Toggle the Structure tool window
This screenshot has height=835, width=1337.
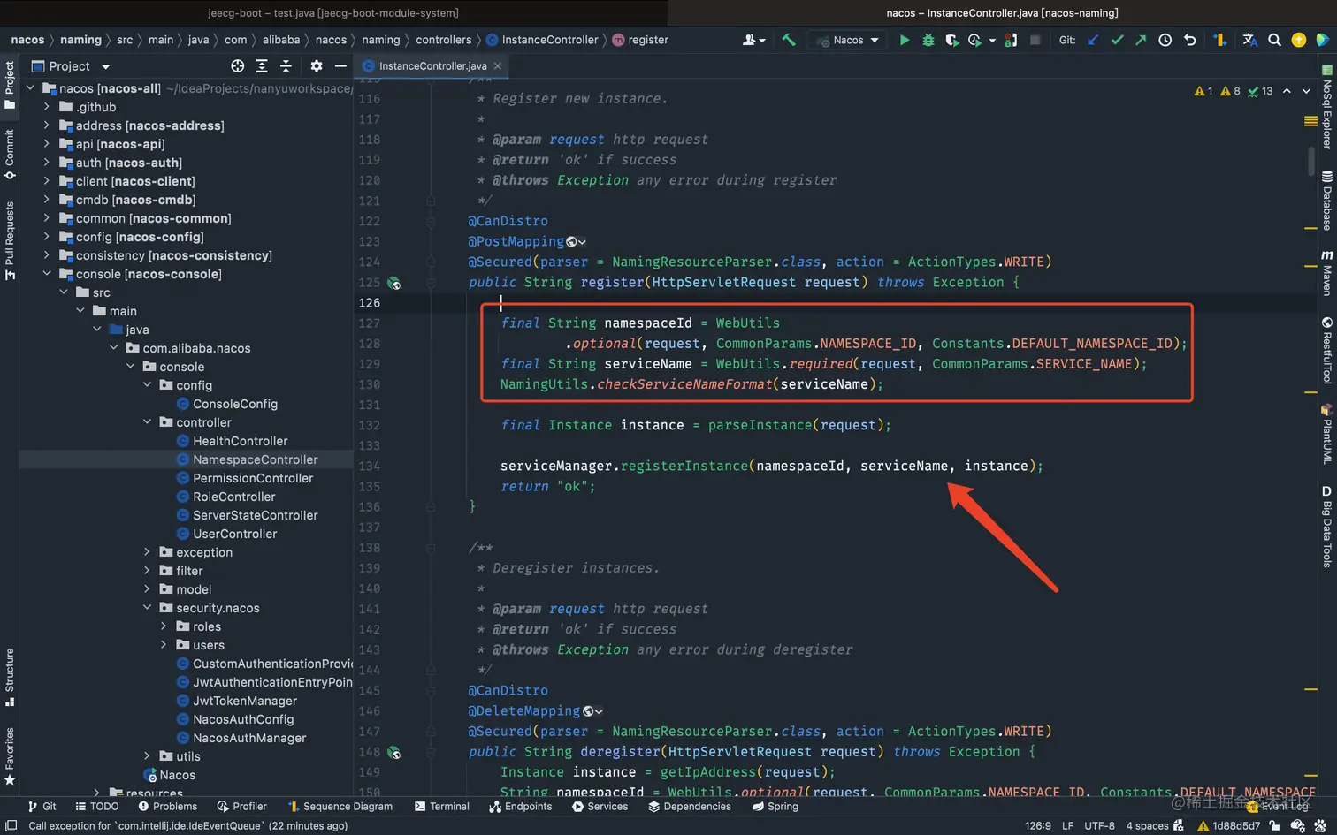coord(10,677)
